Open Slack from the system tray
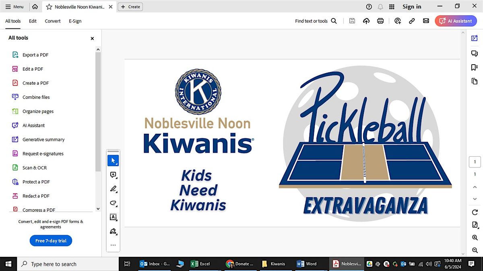This screenshot has height=271, width=483. point(378,264)
